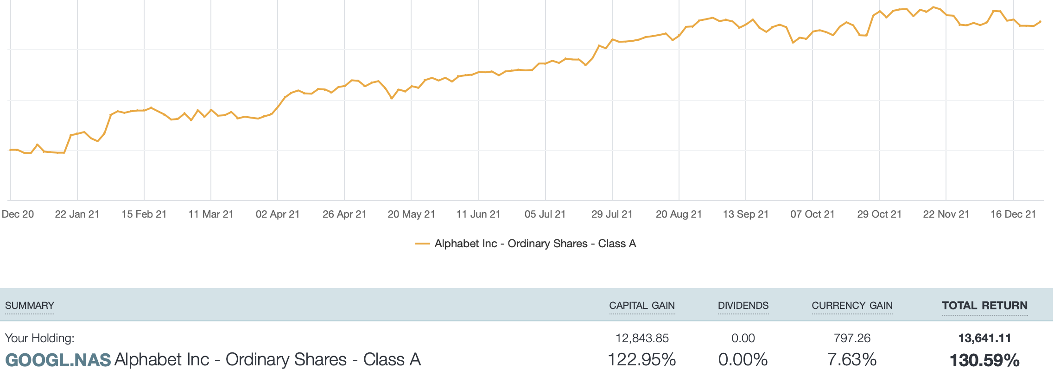Screen dimensions: 1054x376
Task: Click the orange legend line swatch
Action: (x=422, y=244)
